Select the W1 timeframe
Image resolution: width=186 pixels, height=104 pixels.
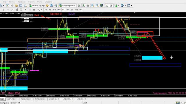pyautogui.click(x=76, y=10)
